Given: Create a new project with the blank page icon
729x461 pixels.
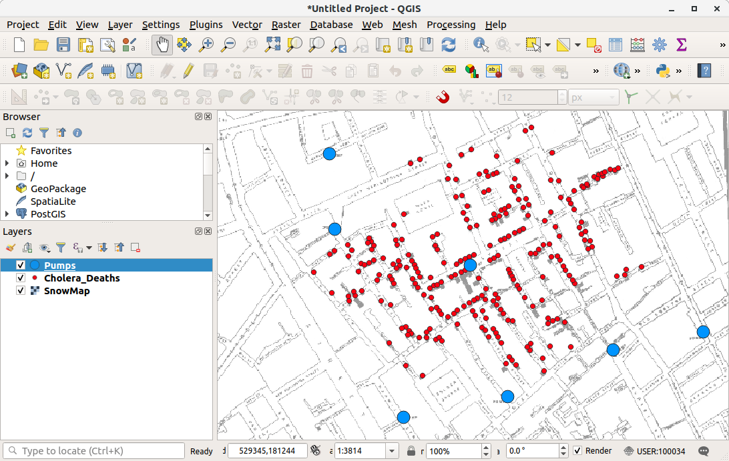Looking at the screenshot, I should tap(19, 45).
